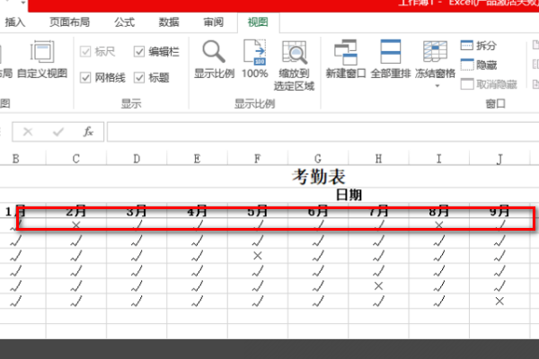Select column E header
Screen dimensions: 539x359
[197, 159]
